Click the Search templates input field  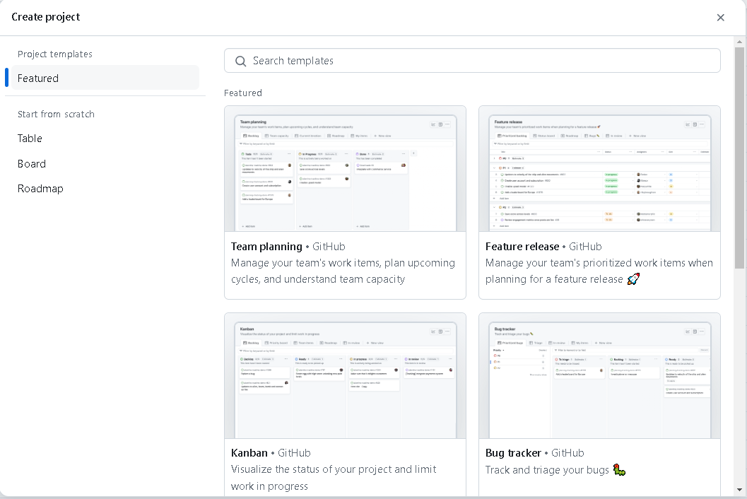click(x=472, y=61)
